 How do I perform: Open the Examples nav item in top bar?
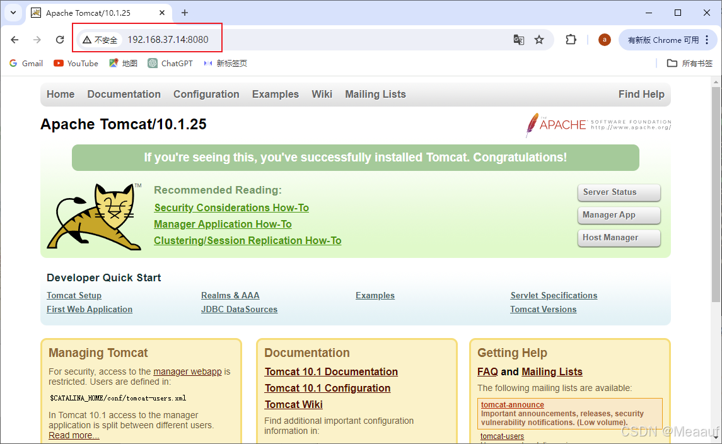click(x=276, y=95)
